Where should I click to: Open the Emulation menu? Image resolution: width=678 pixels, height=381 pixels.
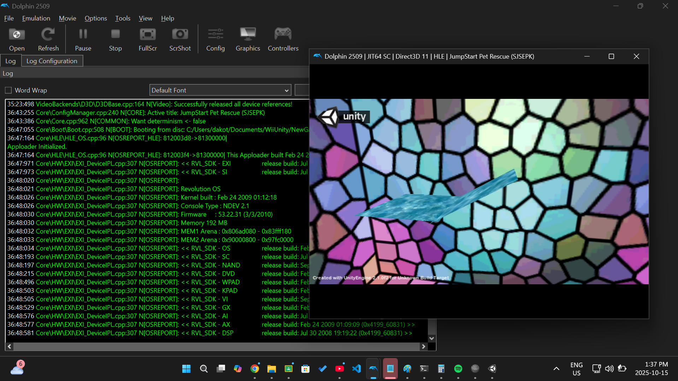coord(36,18)
